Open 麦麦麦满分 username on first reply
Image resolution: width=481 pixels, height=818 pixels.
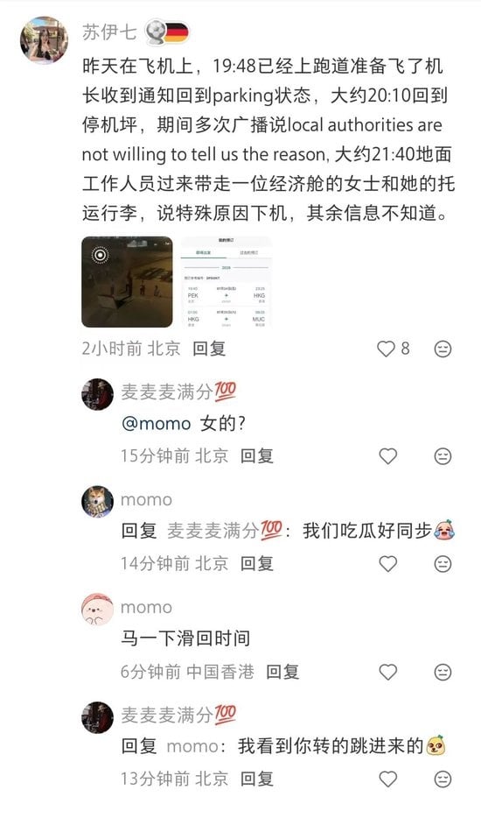(x=178, y=391)
